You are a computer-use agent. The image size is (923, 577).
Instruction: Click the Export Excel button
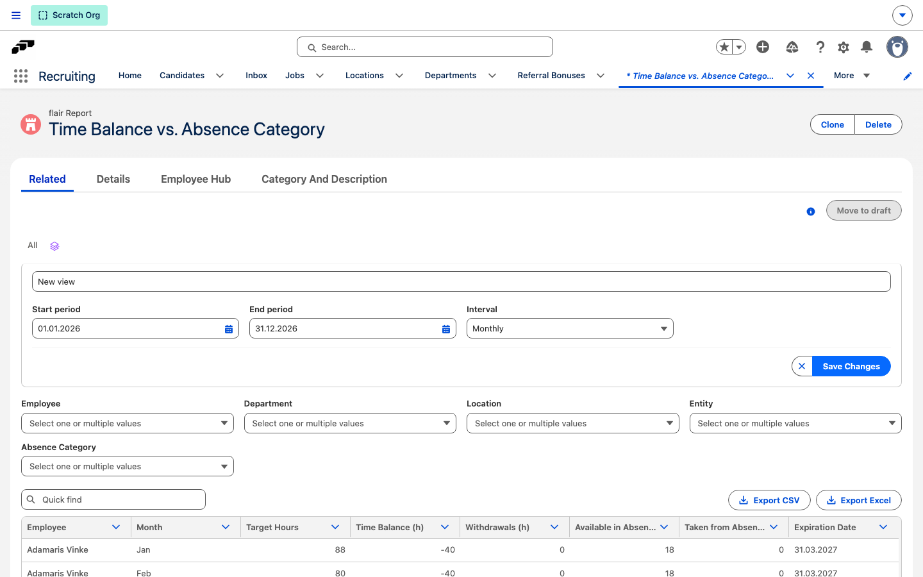click(x=859, y=500)
